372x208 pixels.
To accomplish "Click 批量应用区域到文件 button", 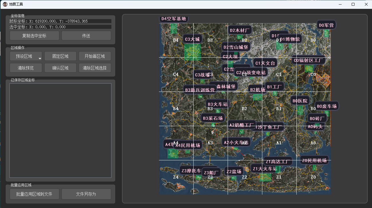I will point(34,194).
